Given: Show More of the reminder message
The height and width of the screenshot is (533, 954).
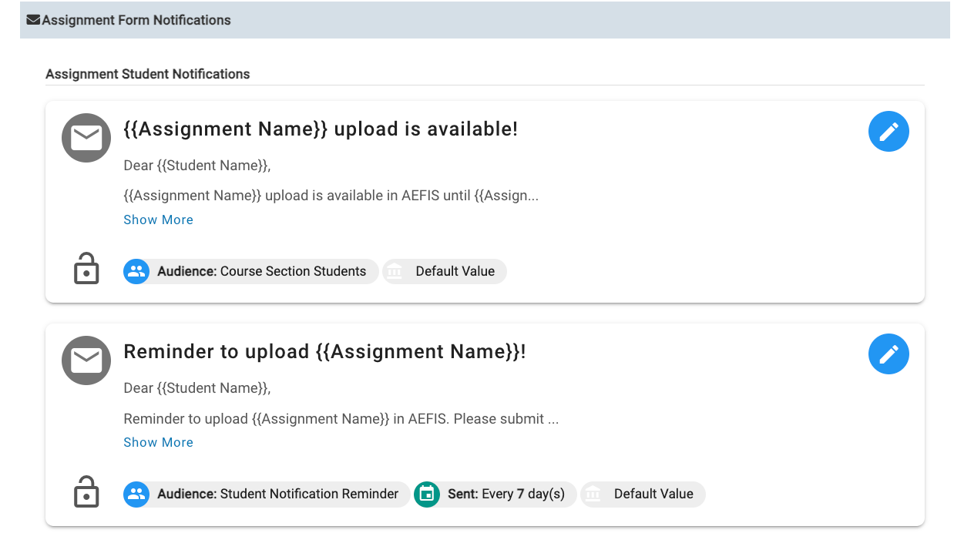Looking at the screenshot, I should pyautogui.click(x=158, y=442).
